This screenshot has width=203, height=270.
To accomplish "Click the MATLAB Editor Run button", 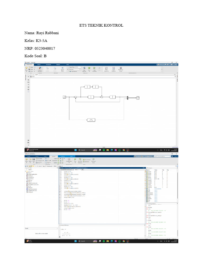I will (75, 160).
